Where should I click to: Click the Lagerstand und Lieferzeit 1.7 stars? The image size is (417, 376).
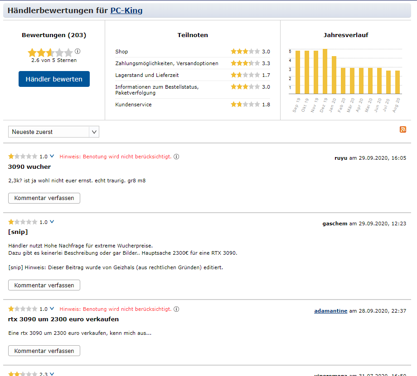(245, 75)
